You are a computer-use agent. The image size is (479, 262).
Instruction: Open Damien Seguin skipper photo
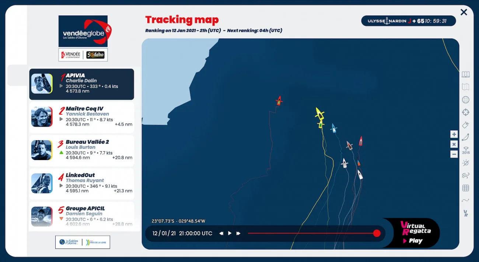click(x=42, y=216)
